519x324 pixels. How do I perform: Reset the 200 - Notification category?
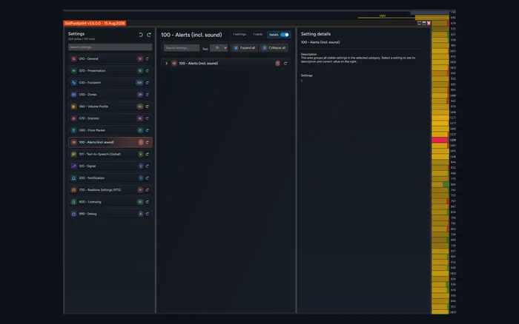148,178
